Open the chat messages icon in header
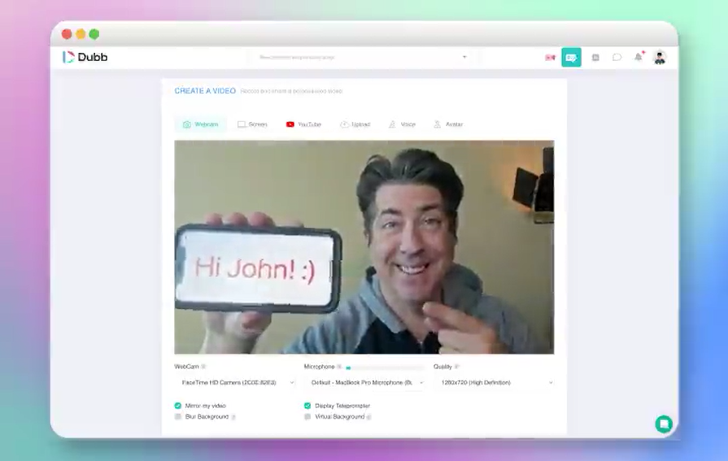 tap(617, 58)
